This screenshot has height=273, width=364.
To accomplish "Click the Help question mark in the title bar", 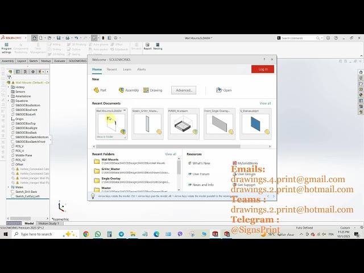I will tap(336, 38).
